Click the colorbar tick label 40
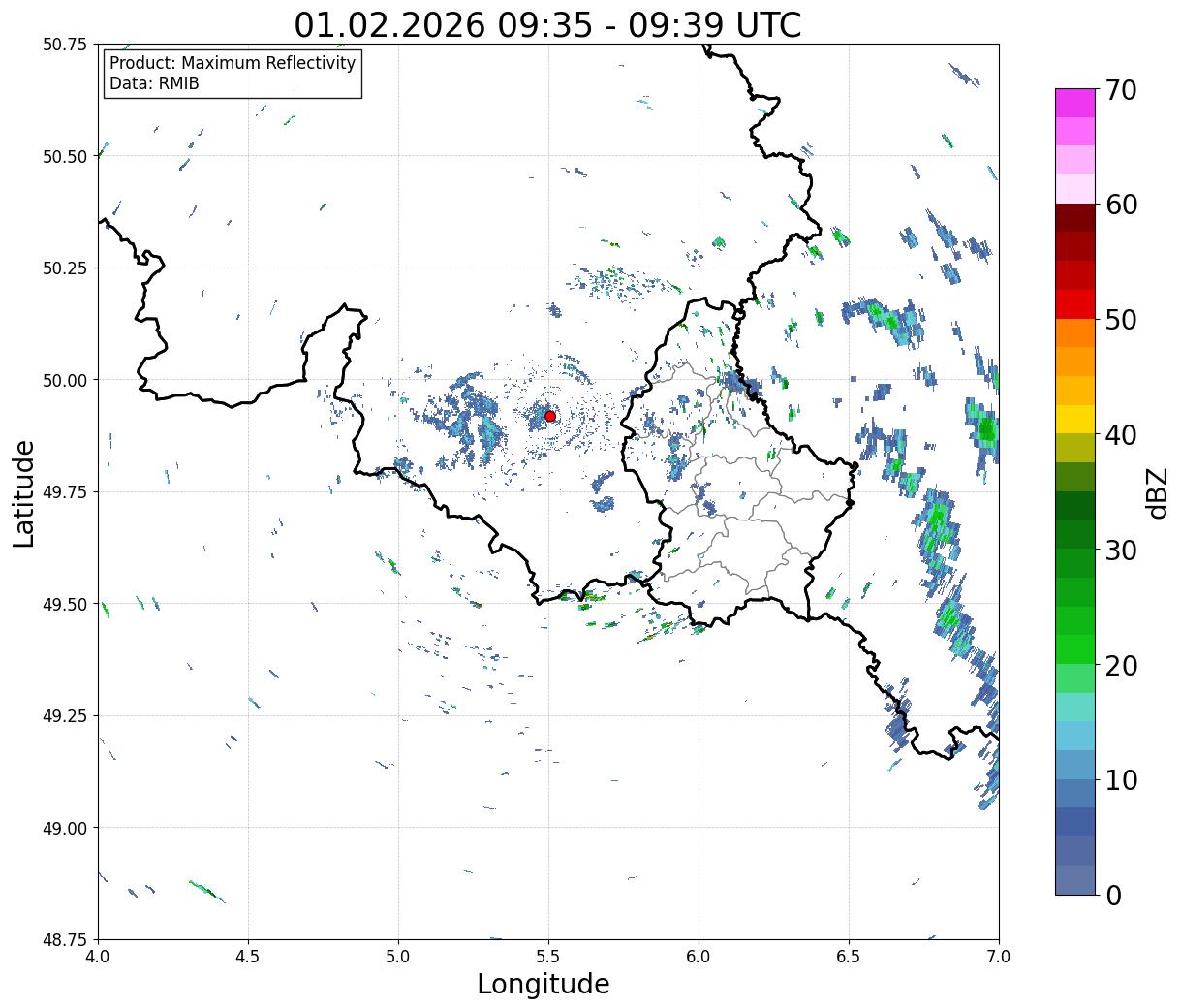The image size is (1181, 1008). [x=1119, y=435]
